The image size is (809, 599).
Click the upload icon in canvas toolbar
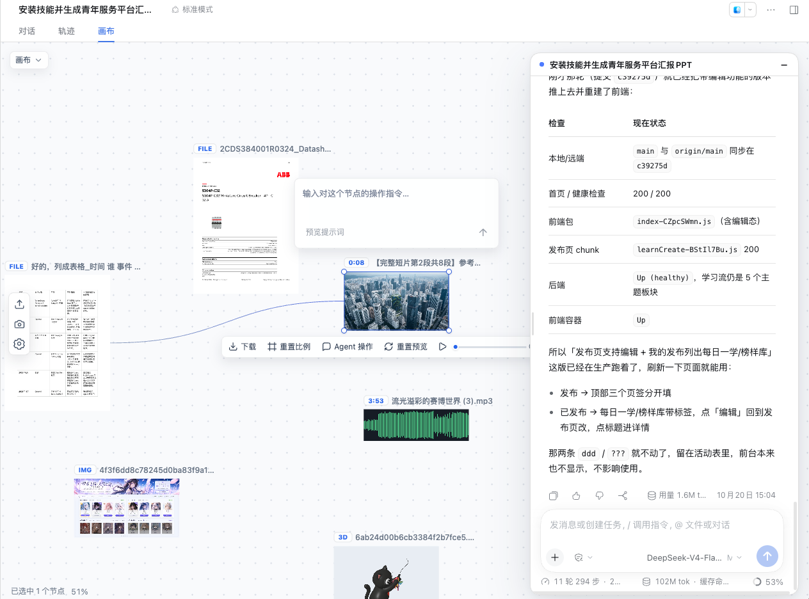point(19,304)
